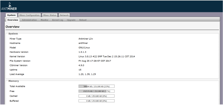Select the Overview sub-tab
Image resolution: width=223 pixels, height=105 pixels.
point(13,20)
